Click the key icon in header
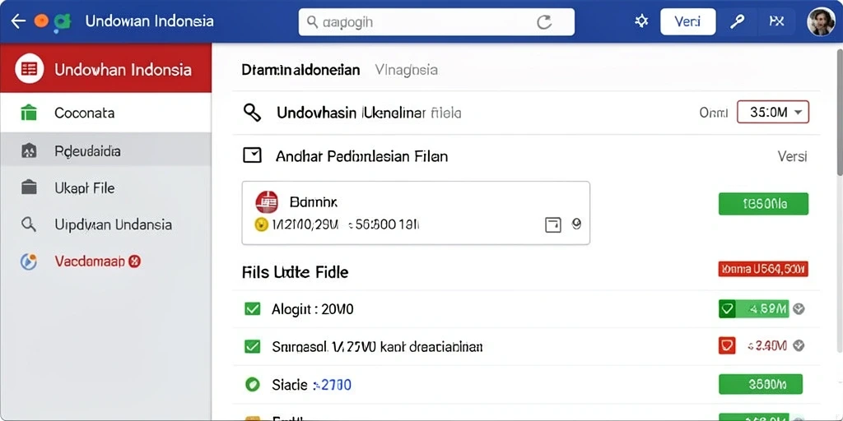This screenshot has width=843, height=421. pyautogui.click(x=736, y=21)
